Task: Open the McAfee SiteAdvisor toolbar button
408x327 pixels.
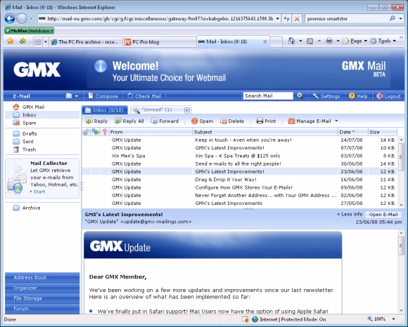Action: click(29, 31)
